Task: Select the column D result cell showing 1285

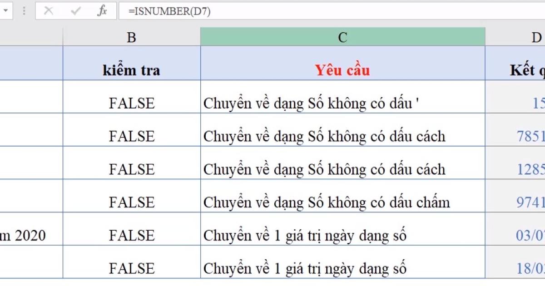Action: click(515, 163)
